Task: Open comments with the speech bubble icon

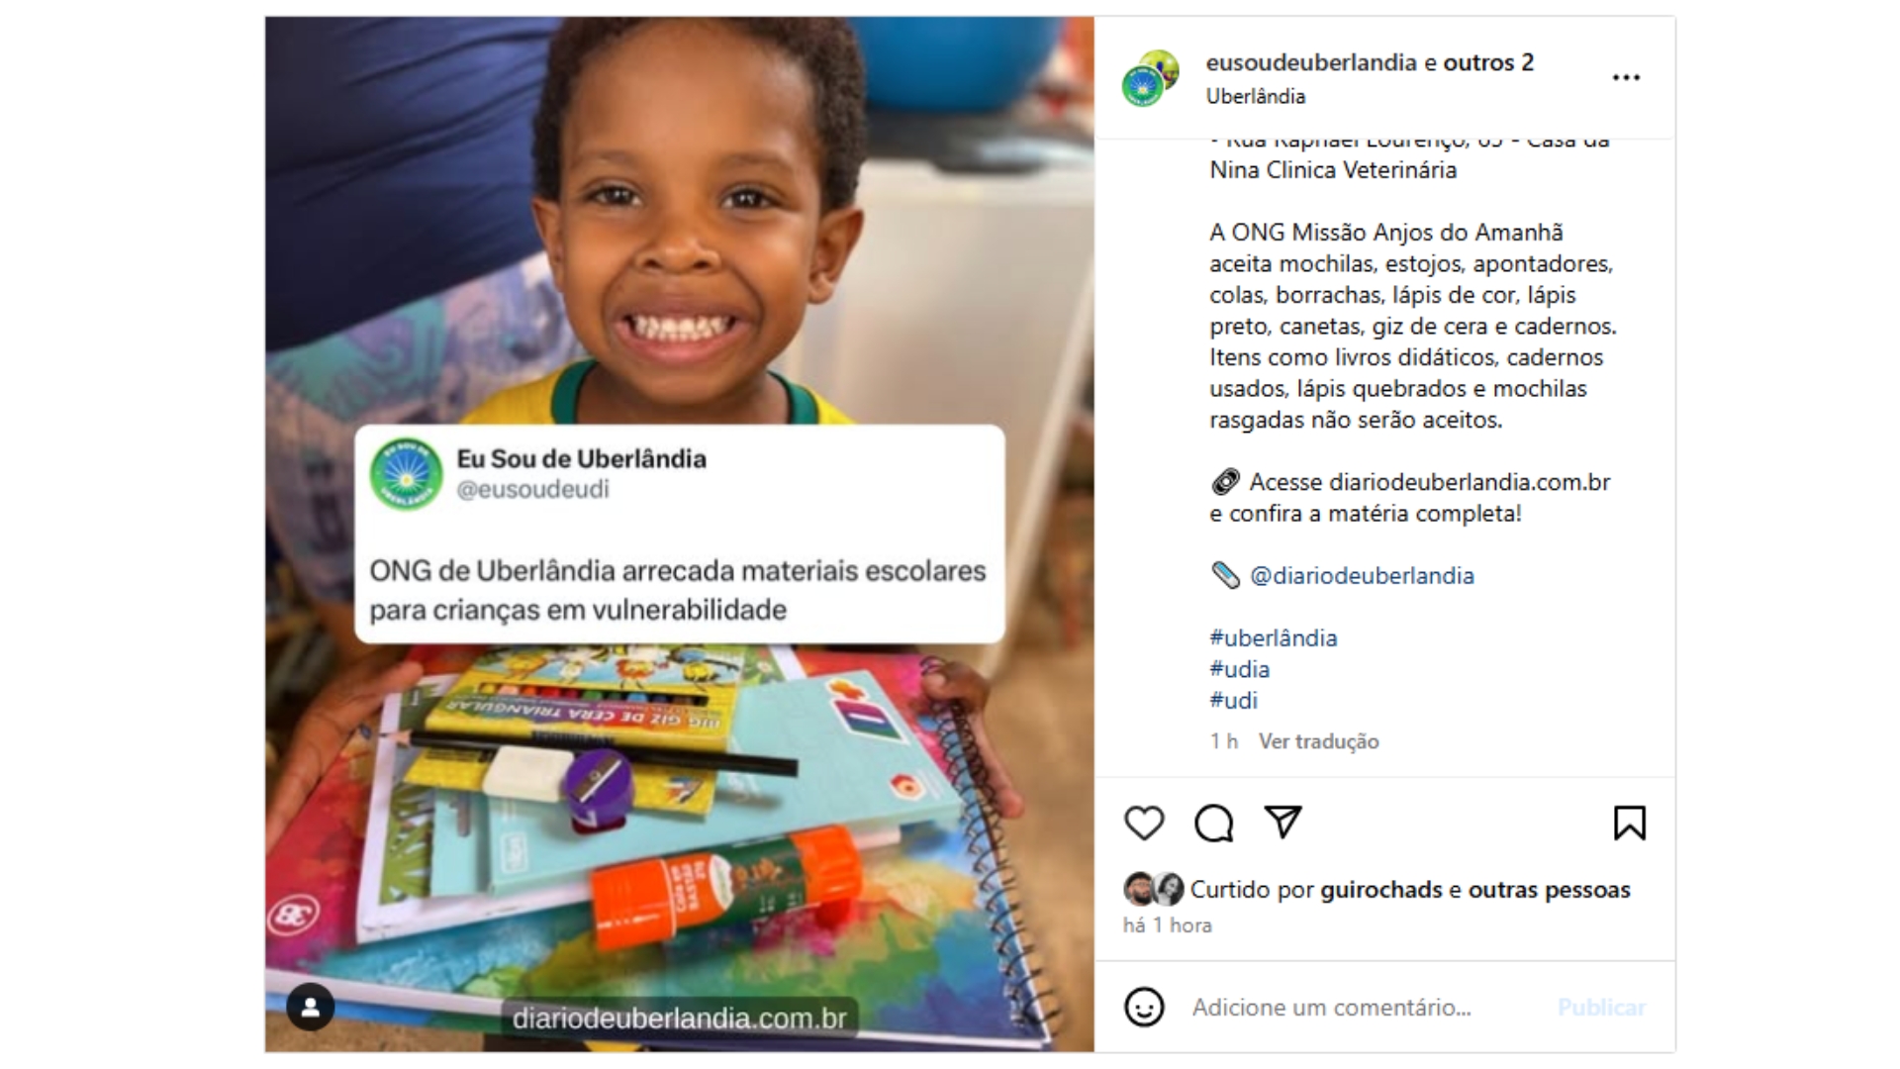Action: [x=1213, y=823]
